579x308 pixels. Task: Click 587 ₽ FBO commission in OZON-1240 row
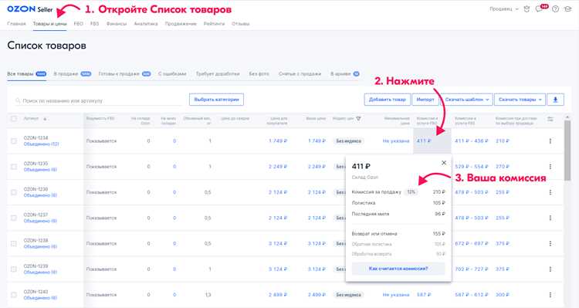click(x=424, y=295)
